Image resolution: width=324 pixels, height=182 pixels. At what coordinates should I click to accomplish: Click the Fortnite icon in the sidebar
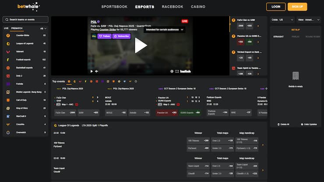pos(7,84)
